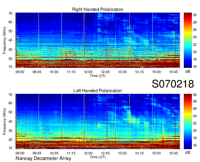The width and height of the screenshot is (200, 162).
Task: Click the Left Handed Polarization spectrogram image
Action: 98,122
